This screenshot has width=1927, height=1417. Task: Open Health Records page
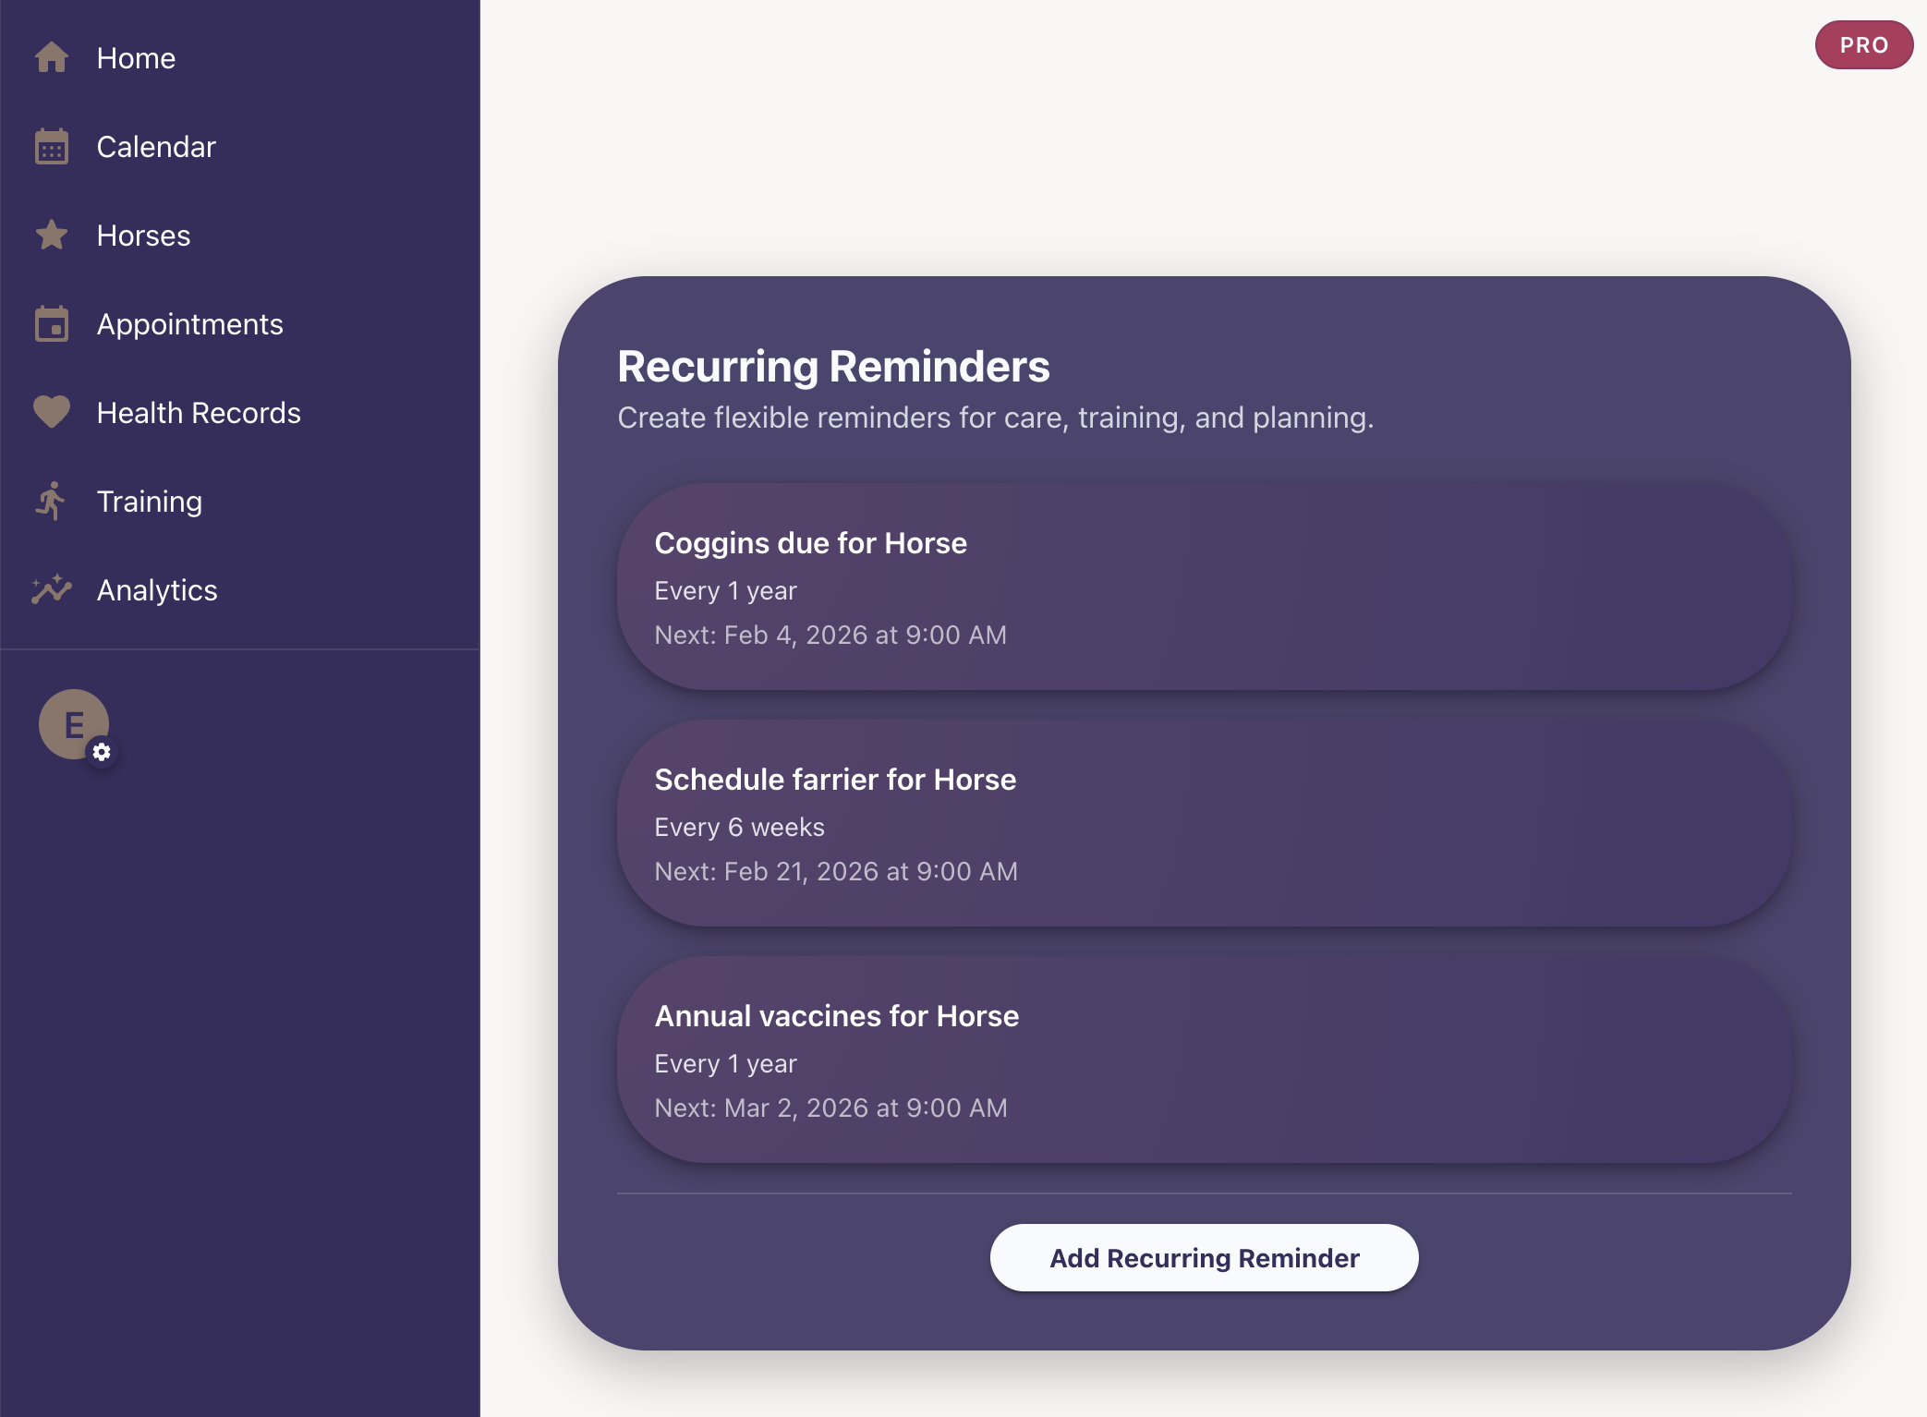click(x=199, y=413)
